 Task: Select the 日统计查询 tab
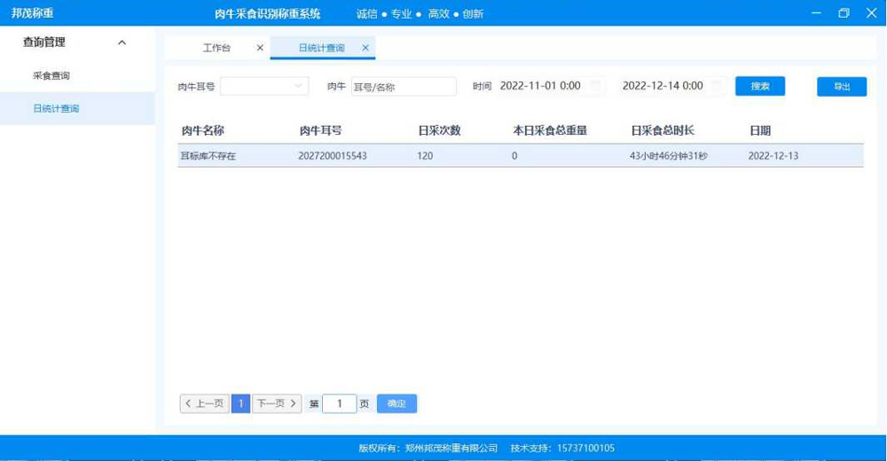[321, 48]
